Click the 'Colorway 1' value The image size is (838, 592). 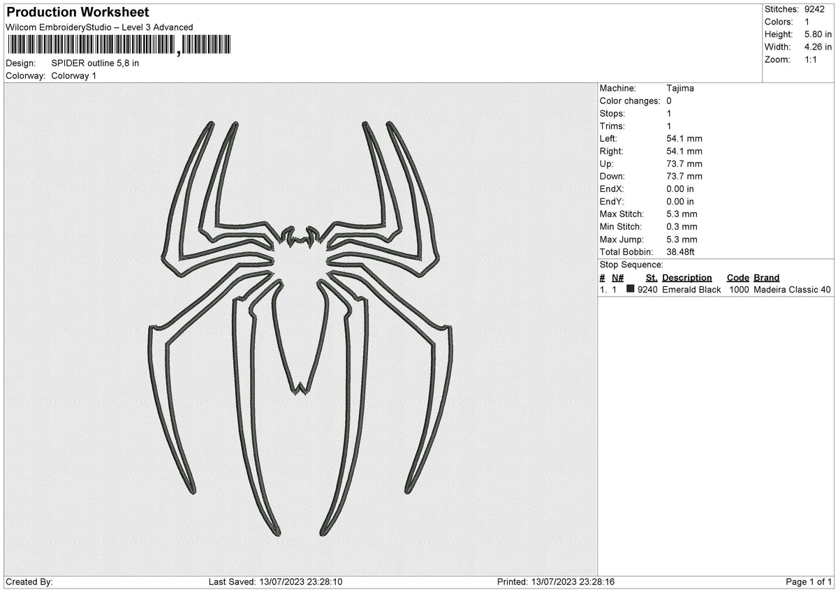[74, 75]
